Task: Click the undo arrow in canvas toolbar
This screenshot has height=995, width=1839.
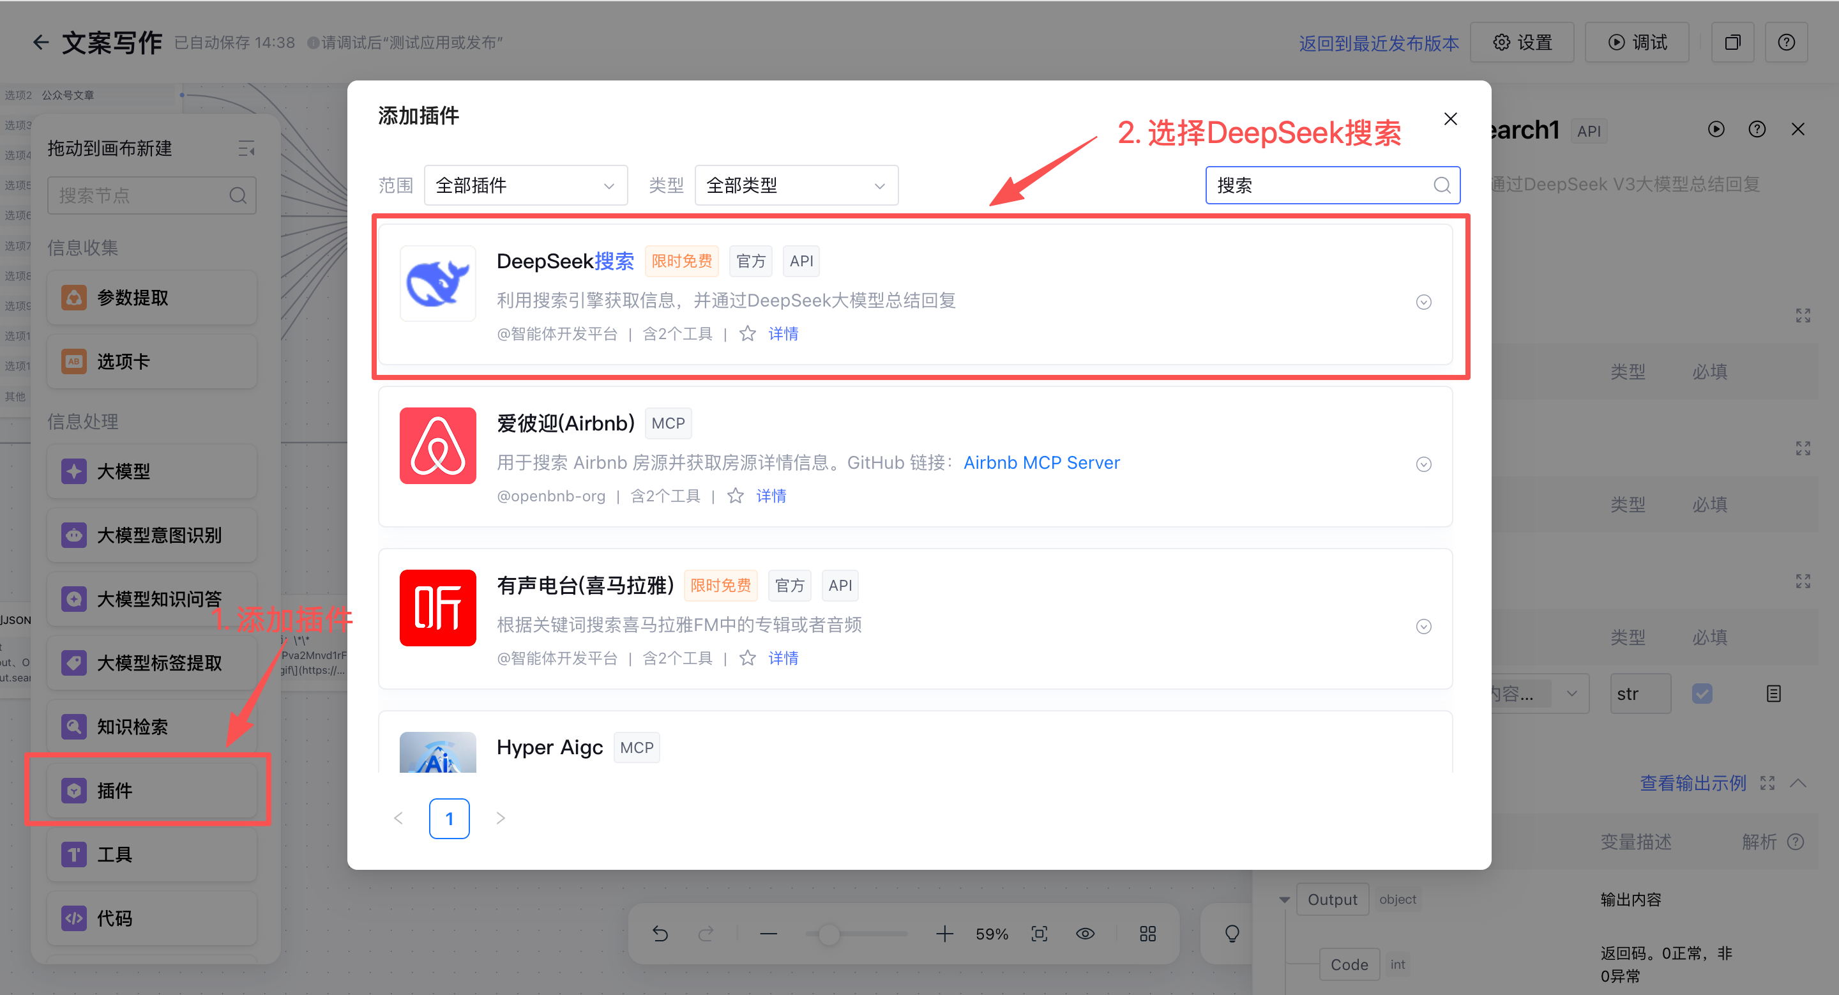Action: click(x=660, y=934)
